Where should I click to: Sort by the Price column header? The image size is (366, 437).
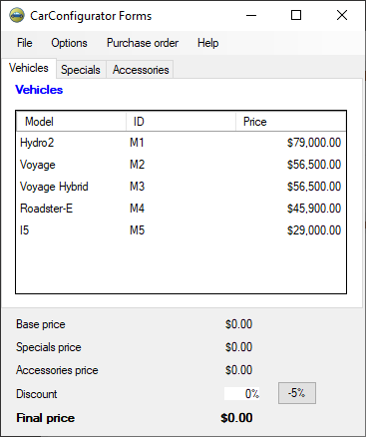tap(291, 122)
